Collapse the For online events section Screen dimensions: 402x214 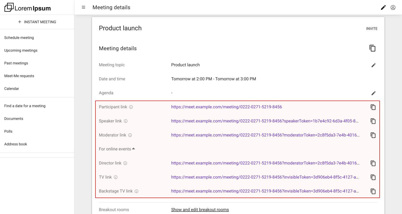[117, 149]
